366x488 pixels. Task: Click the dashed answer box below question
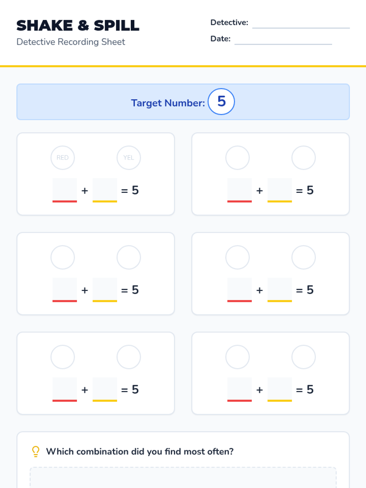pos(183,477)
